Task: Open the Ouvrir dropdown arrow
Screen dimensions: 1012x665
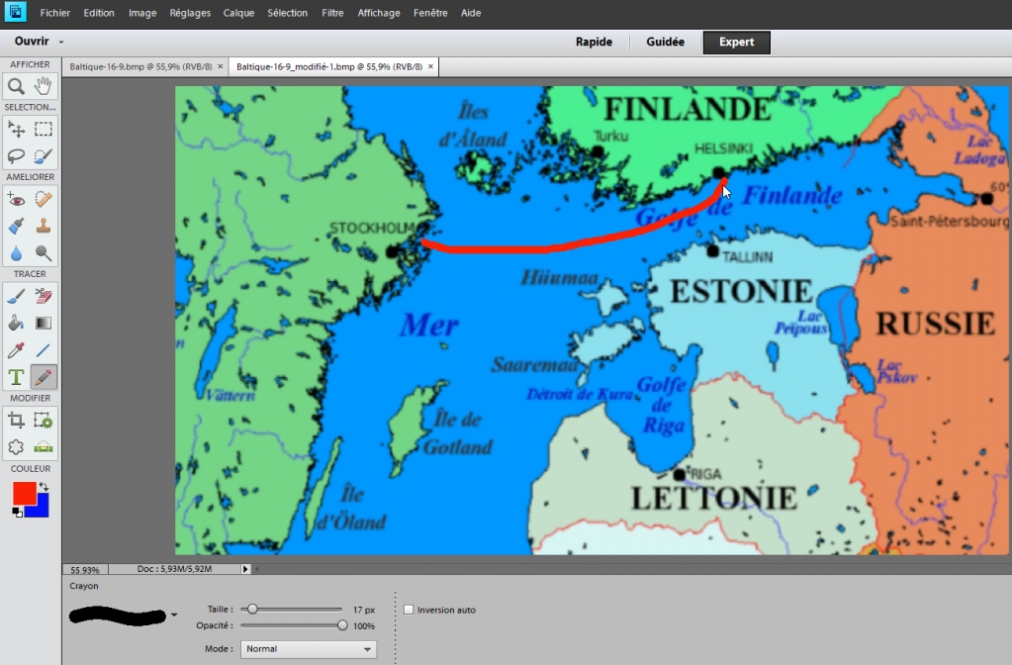Action: click(x=61, y=42)
